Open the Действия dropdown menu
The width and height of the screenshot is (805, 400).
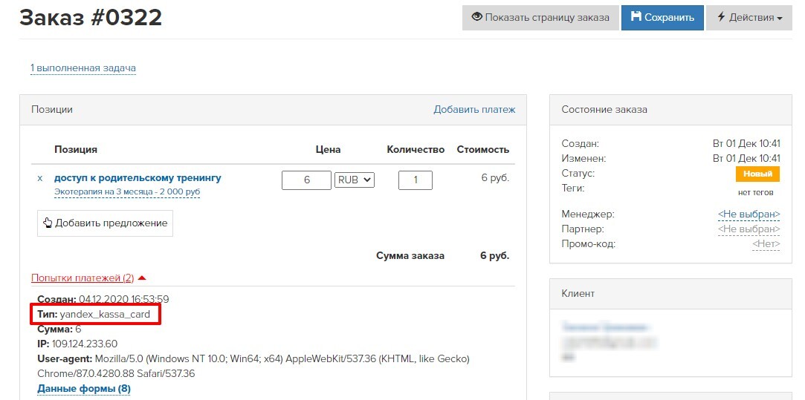pos(749,17)
